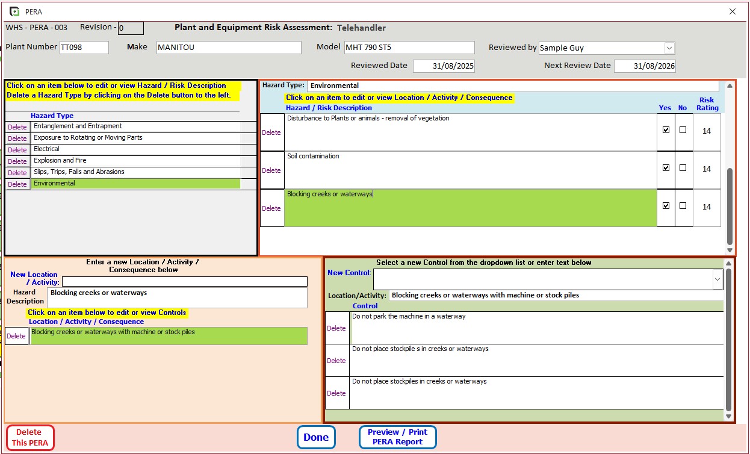
Task: Toggle Yes checkbox for Blocking creeks or waterways
Action: click(x=666, y=205)
